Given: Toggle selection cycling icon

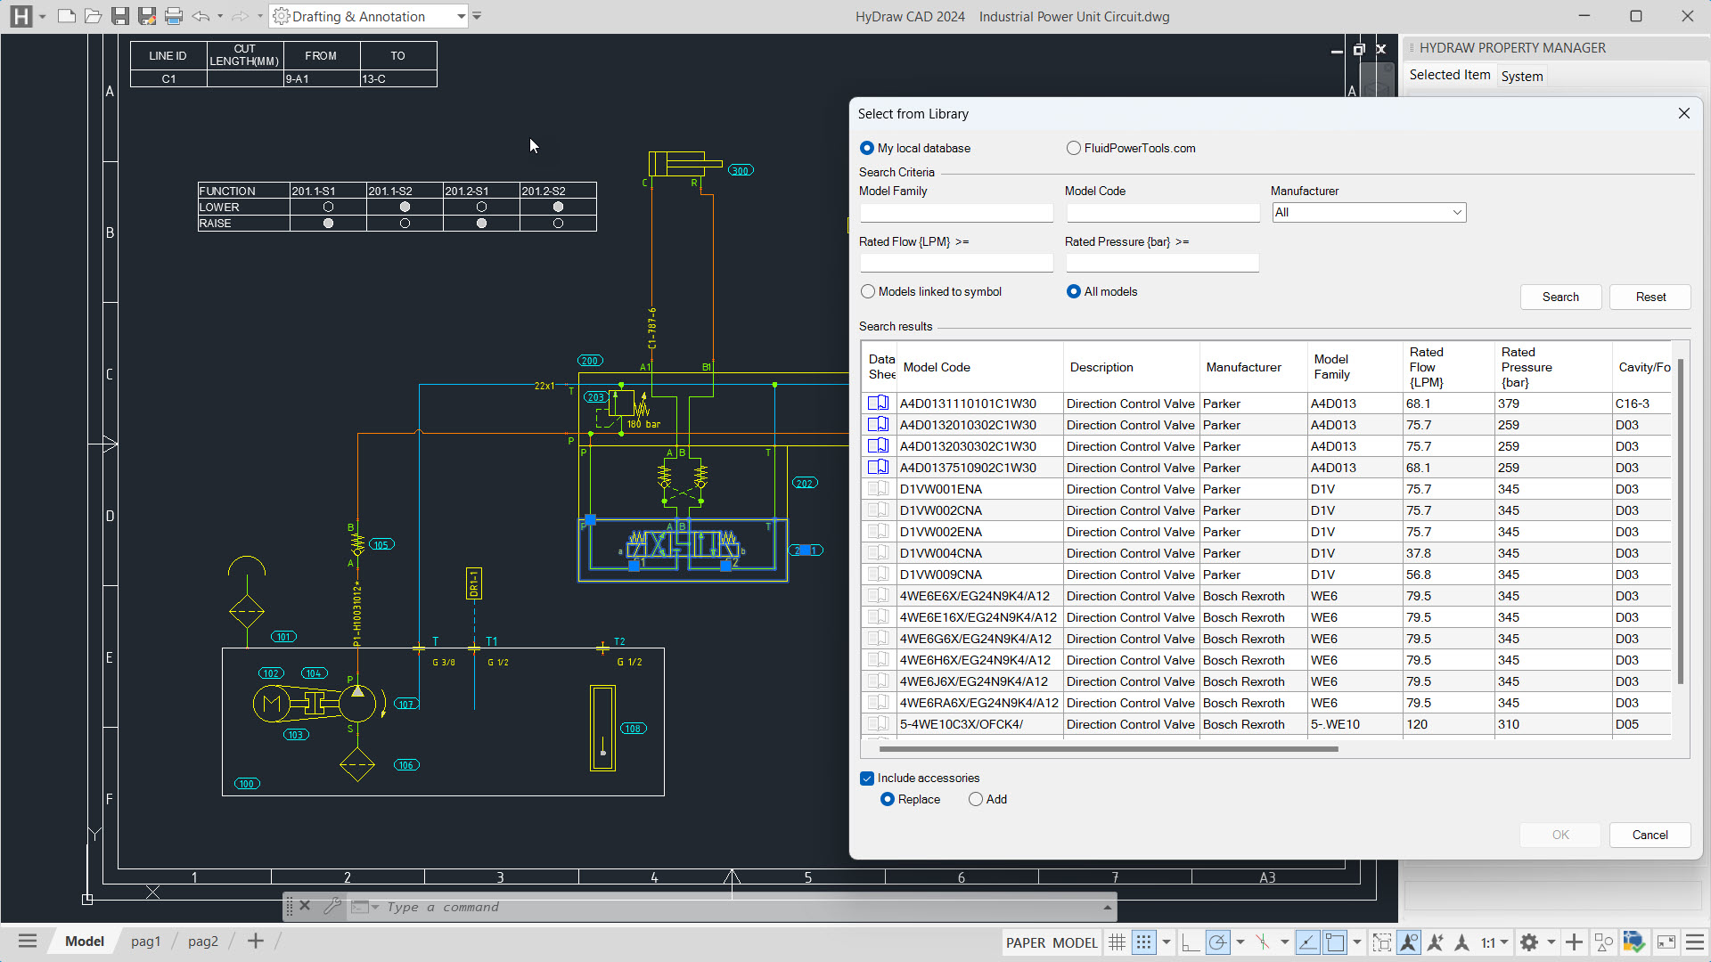Looking at the screenshot, I should [1382, 942].
